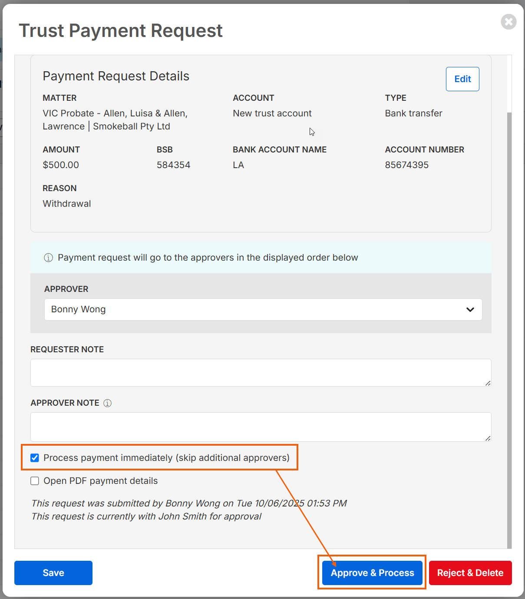Click the info icon beside approvers order message

pyautogui.click(x=49, y=258)
